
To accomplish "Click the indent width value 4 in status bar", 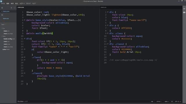I will 181,101.
